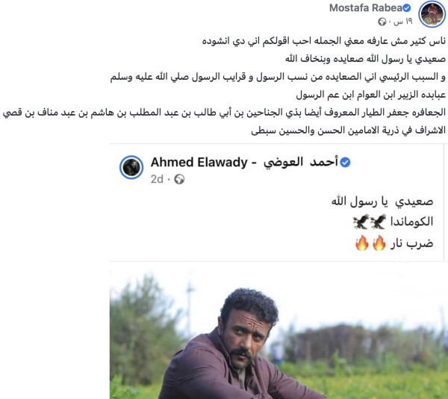The width and height of the screenshot is (448, 399).
Task: Click the line starting الجعافره جعفر الطيار
Action: (224, 113)
